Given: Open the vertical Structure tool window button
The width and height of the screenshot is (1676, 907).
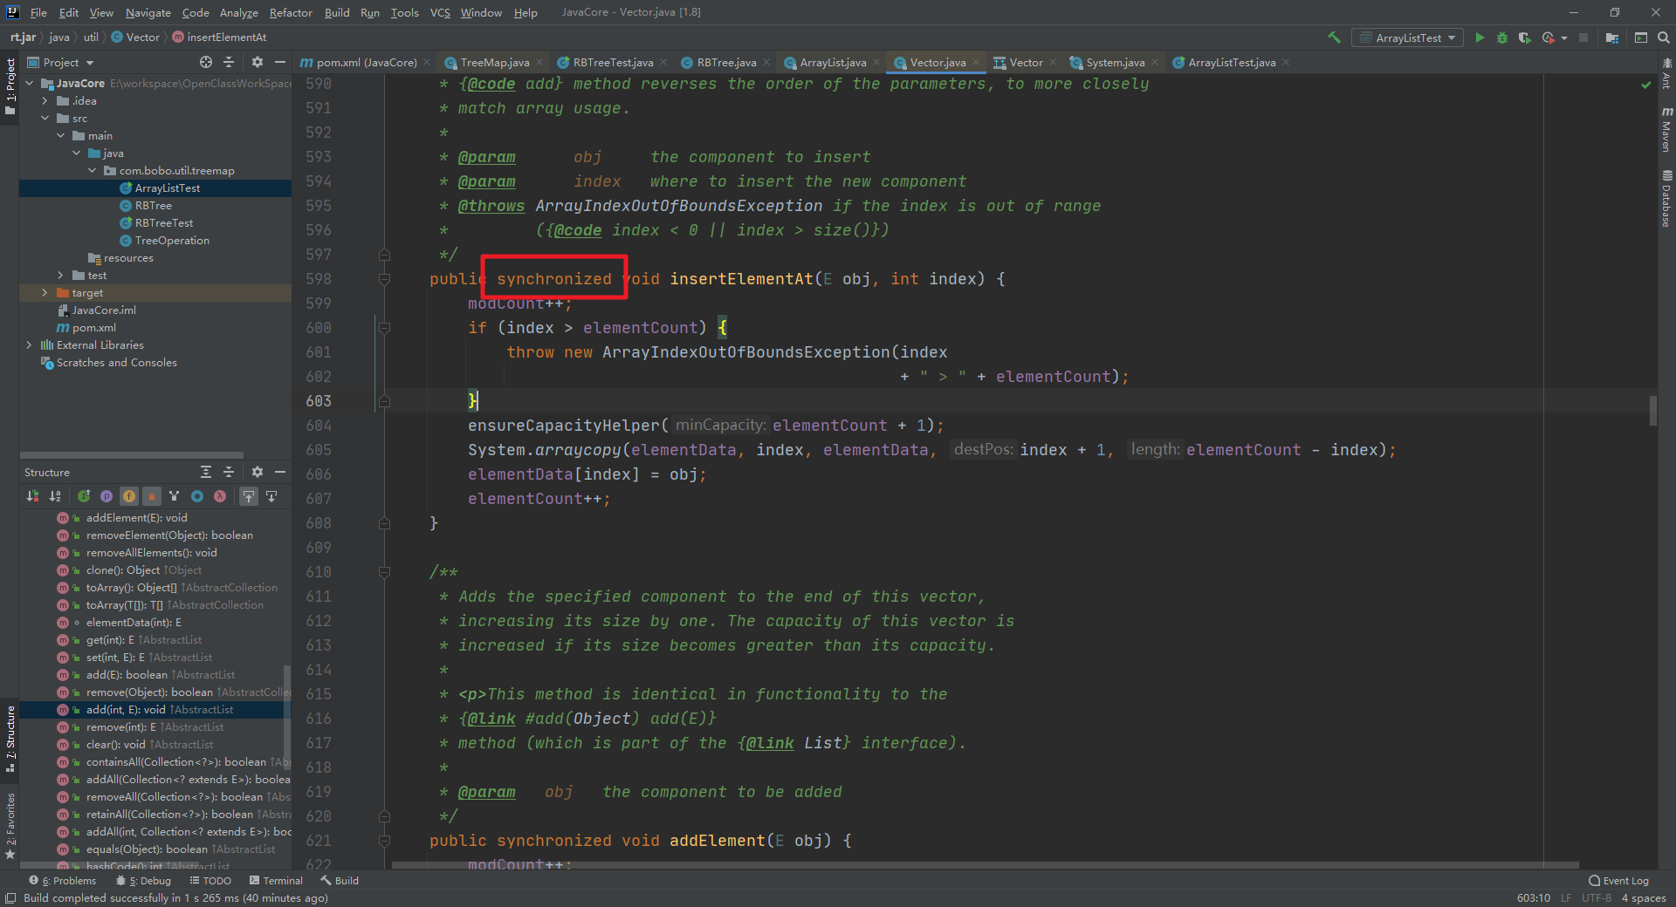Looking at the screenshot, I should tap(10, 739).
